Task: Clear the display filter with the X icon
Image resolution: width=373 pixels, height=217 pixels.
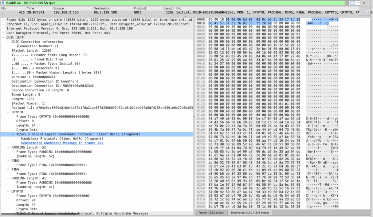Action: [347, 3]
